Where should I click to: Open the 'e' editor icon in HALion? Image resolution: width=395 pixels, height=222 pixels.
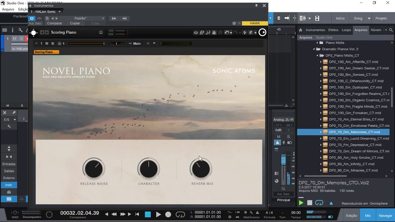pyautogui.click(x=251, y=32)
